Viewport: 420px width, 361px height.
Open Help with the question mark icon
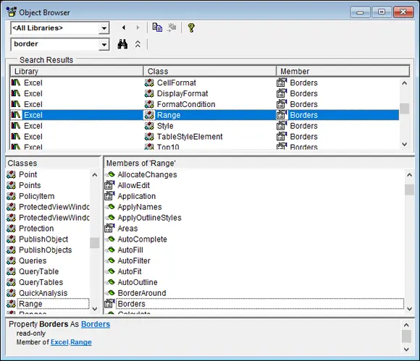[191, 27]
